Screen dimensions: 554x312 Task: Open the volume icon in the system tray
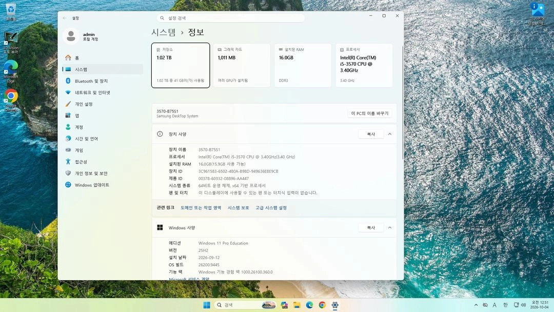524,305
